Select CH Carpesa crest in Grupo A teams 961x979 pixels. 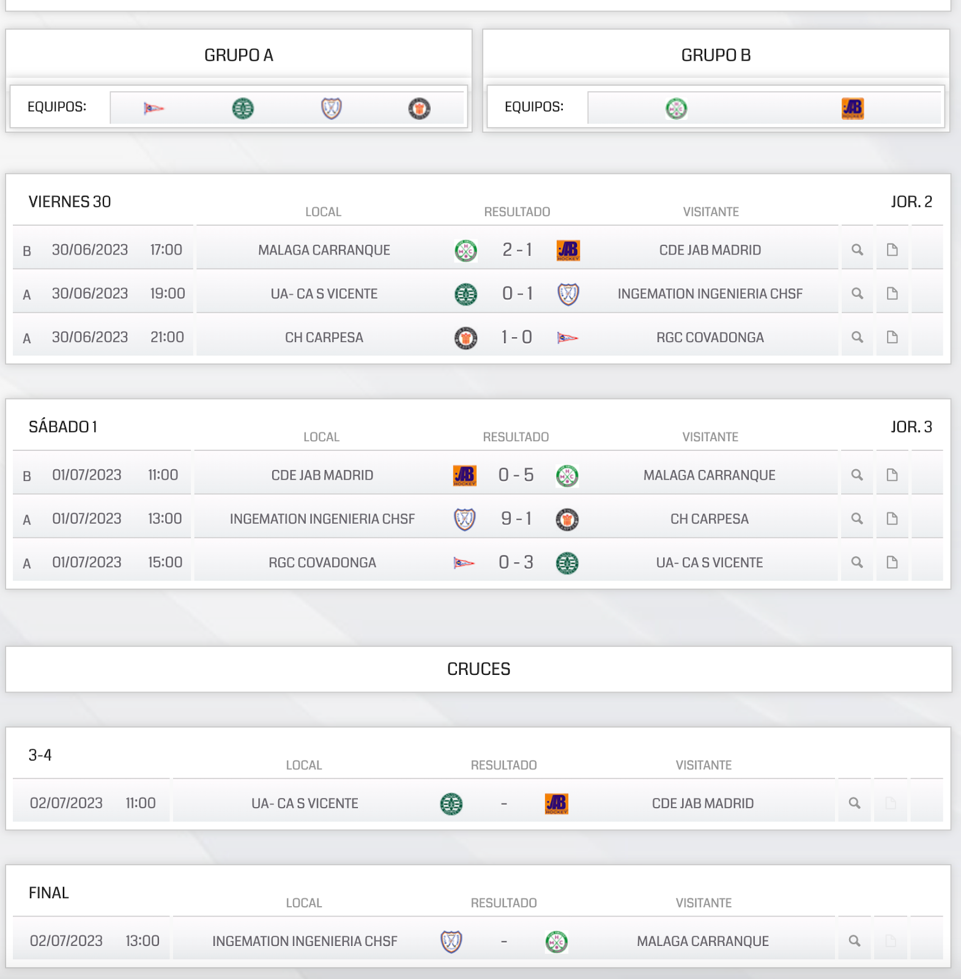point(419,108)
